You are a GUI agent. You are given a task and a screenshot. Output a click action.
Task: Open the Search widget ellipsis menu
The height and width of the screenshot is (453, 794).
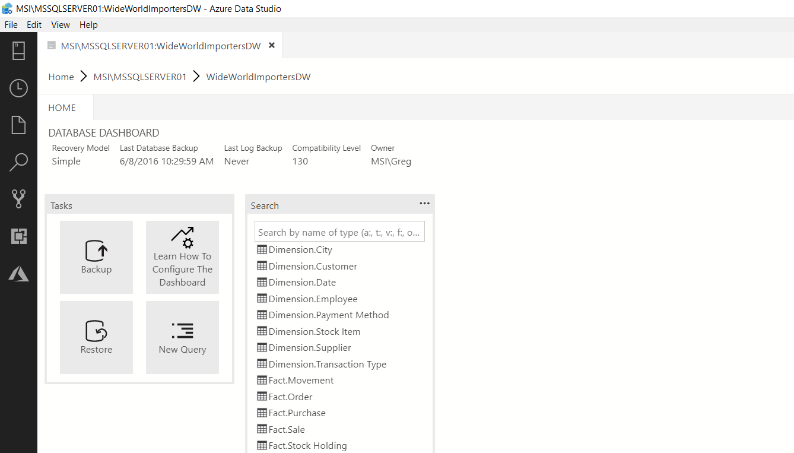424,203
